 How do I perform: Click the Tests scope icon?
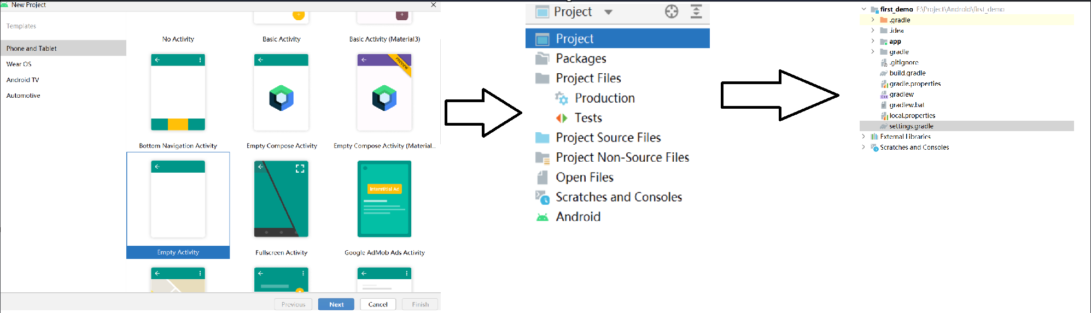[x=562, y=118]
